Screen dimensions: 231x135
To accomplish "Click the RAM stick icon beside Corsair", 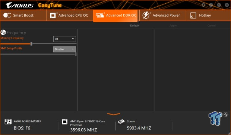I will coord(121,122).
